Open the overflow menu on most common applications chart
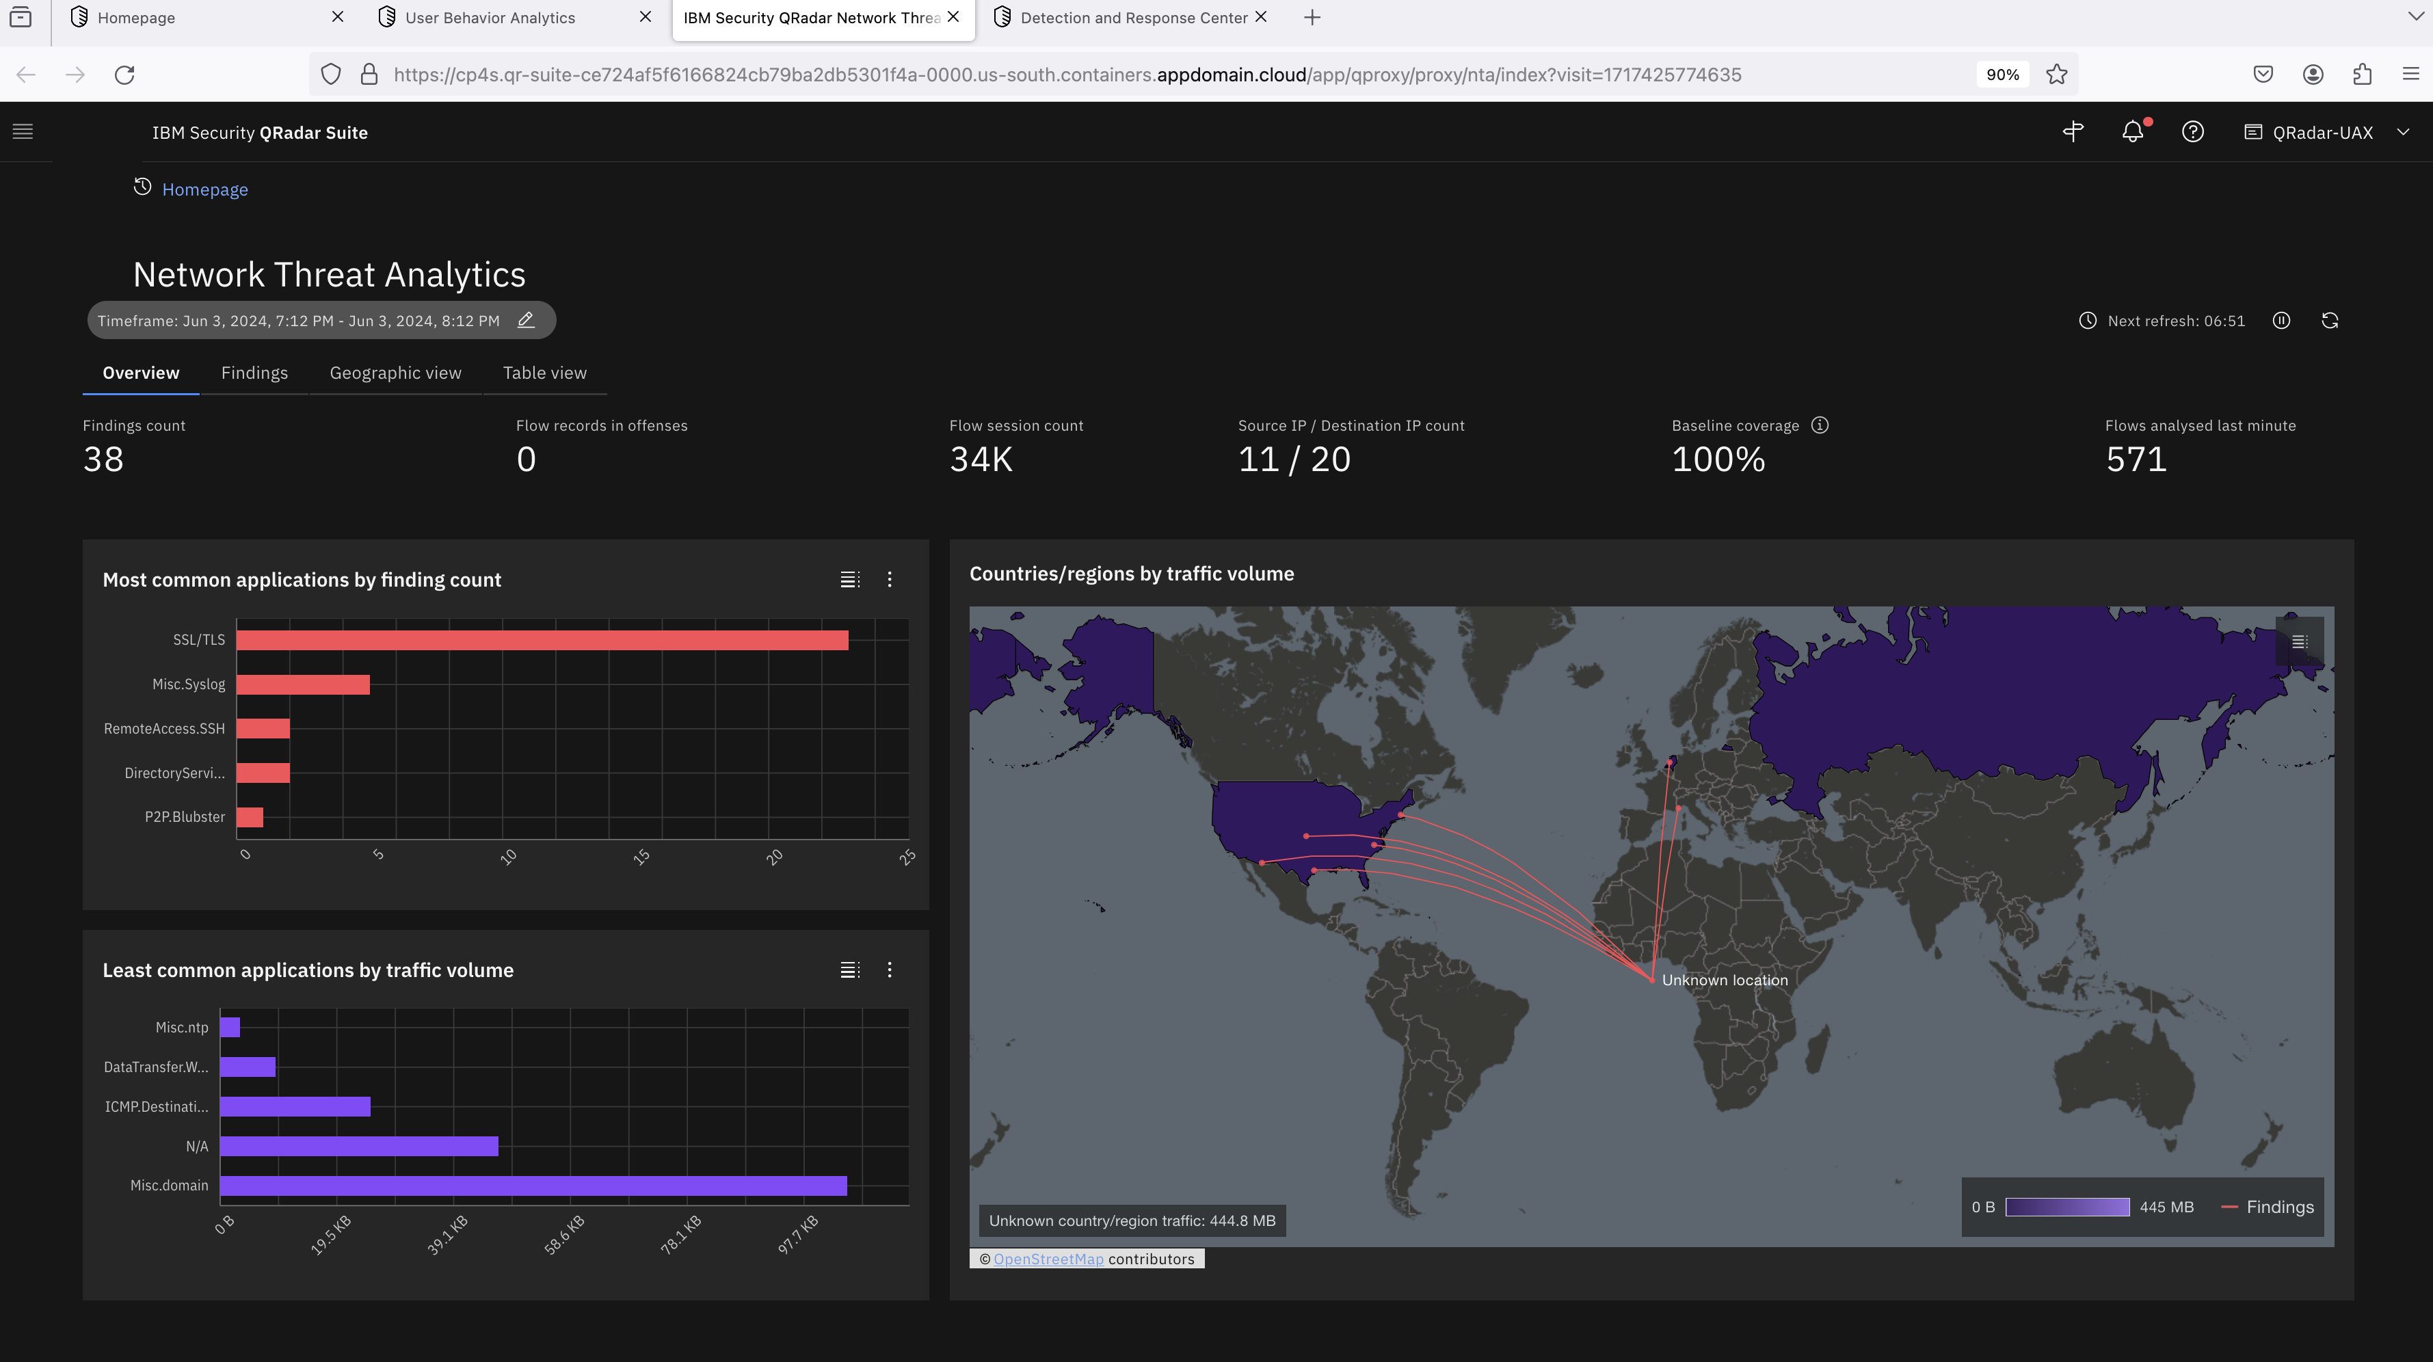The image size is (2433, 1362). pyautogui.click(x=889, y=579)
